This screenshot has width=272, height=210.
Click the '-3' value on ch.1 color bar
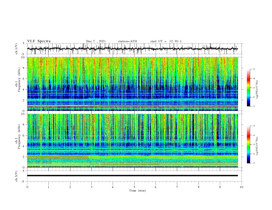coord(253,69)
